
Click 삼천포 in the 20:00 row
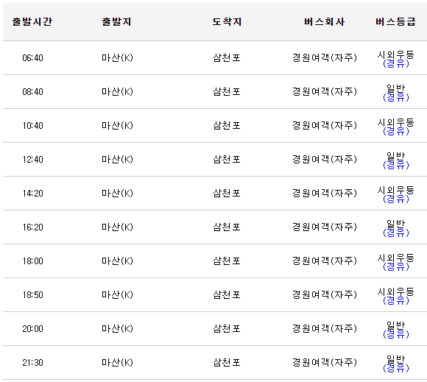click(227, 328)
